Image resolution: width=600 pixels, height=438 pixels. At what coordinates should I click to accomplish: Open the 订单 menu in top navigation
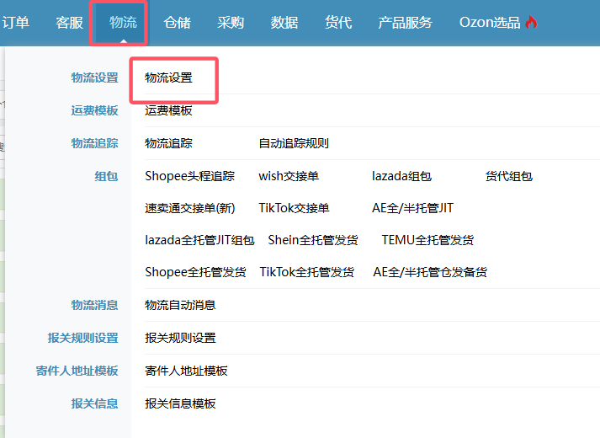tap(15, 22)
